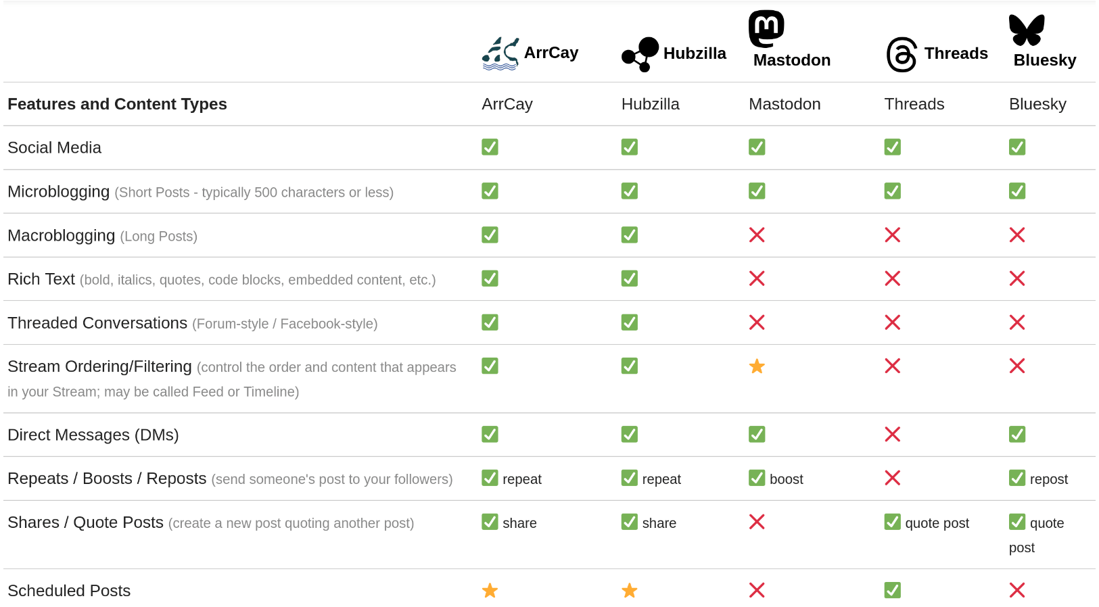The width and height of the screenshot is (1099, 607).
Task: Click the Threads 'quote post' label
Action: point(937,523)
